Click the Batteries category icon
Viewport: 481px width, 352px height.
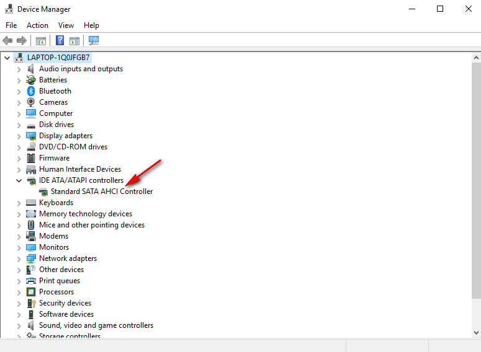pyautogui.click(x=30, y=80)
